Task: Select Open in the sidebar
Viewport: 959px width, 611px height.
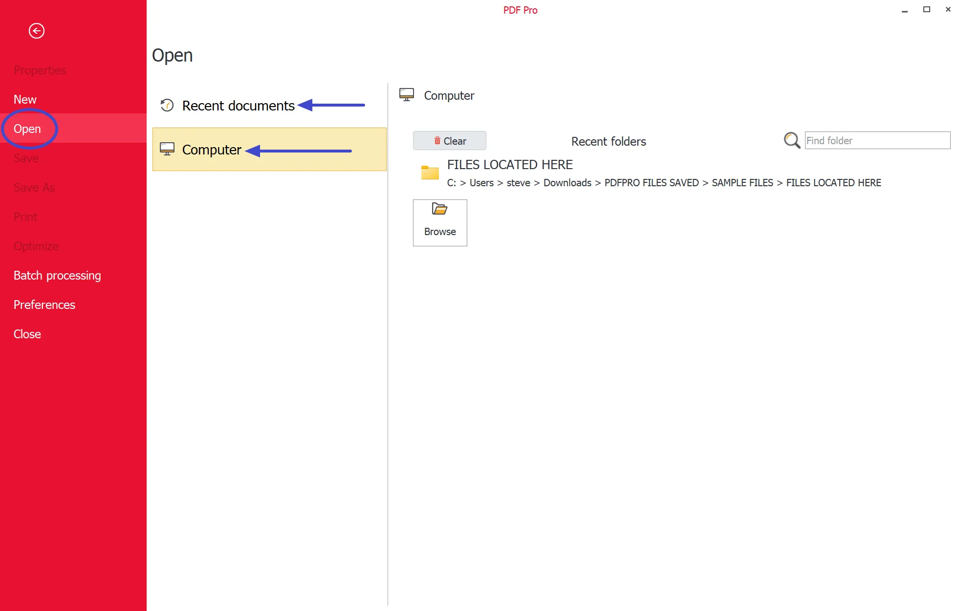Action: [27, 129]
